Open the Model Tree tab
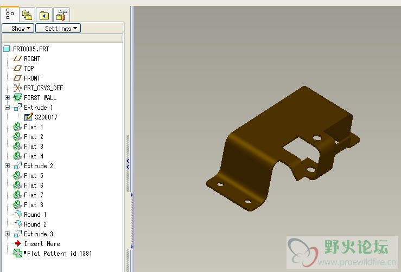Viewport: 401px width, 272px height. pos(10,14)
